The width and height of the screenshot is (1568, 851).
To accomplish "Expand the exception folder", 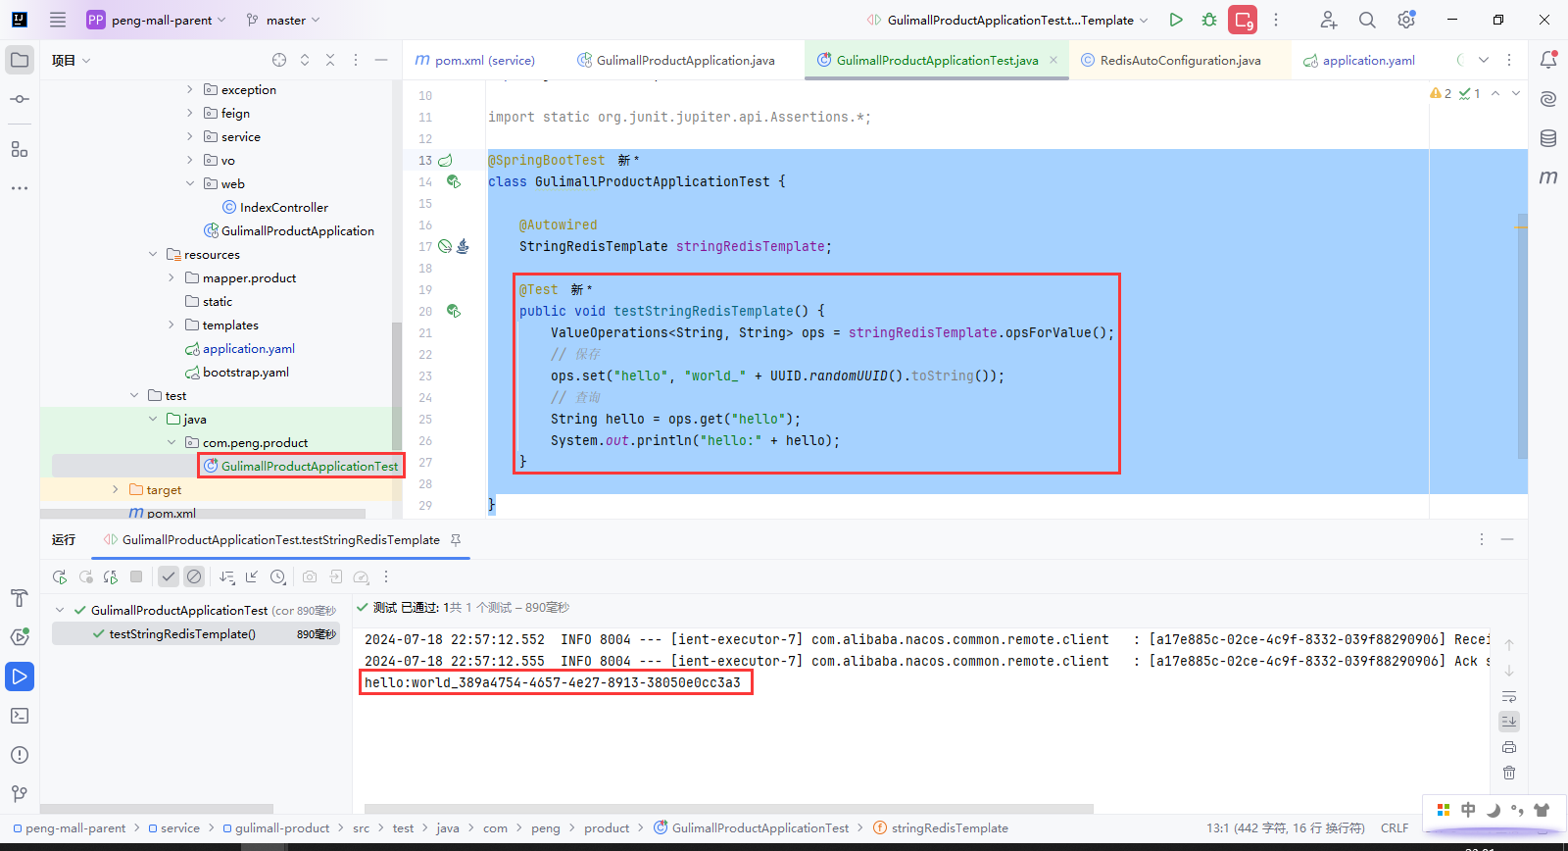I will coord(190,89).
